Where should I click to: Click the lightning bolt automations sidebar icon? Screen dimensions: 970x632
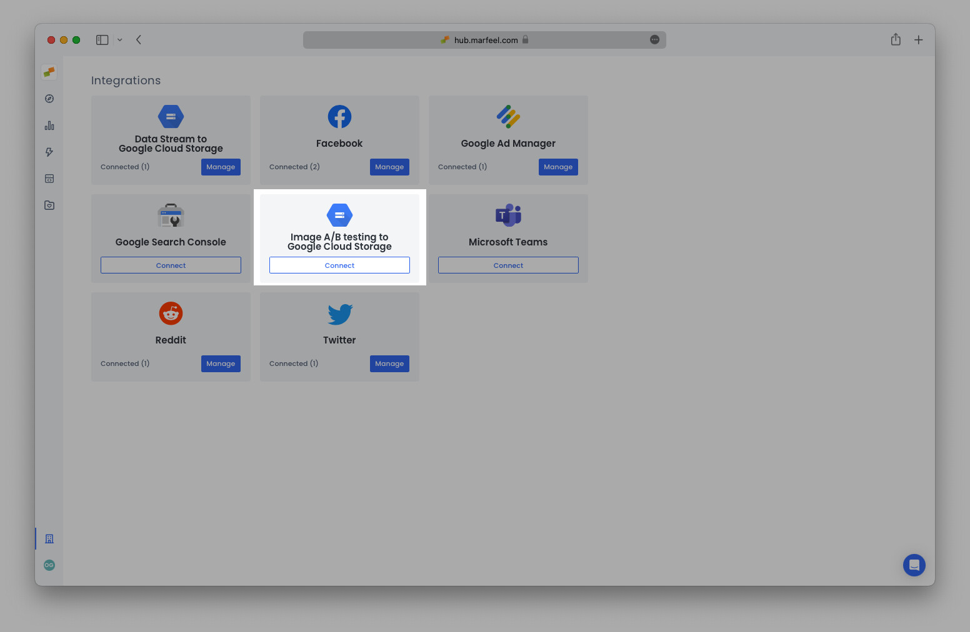49,152
